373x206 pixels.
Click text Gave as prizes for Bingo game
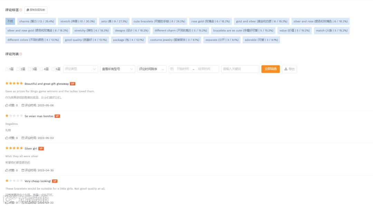tap(50, 91)
